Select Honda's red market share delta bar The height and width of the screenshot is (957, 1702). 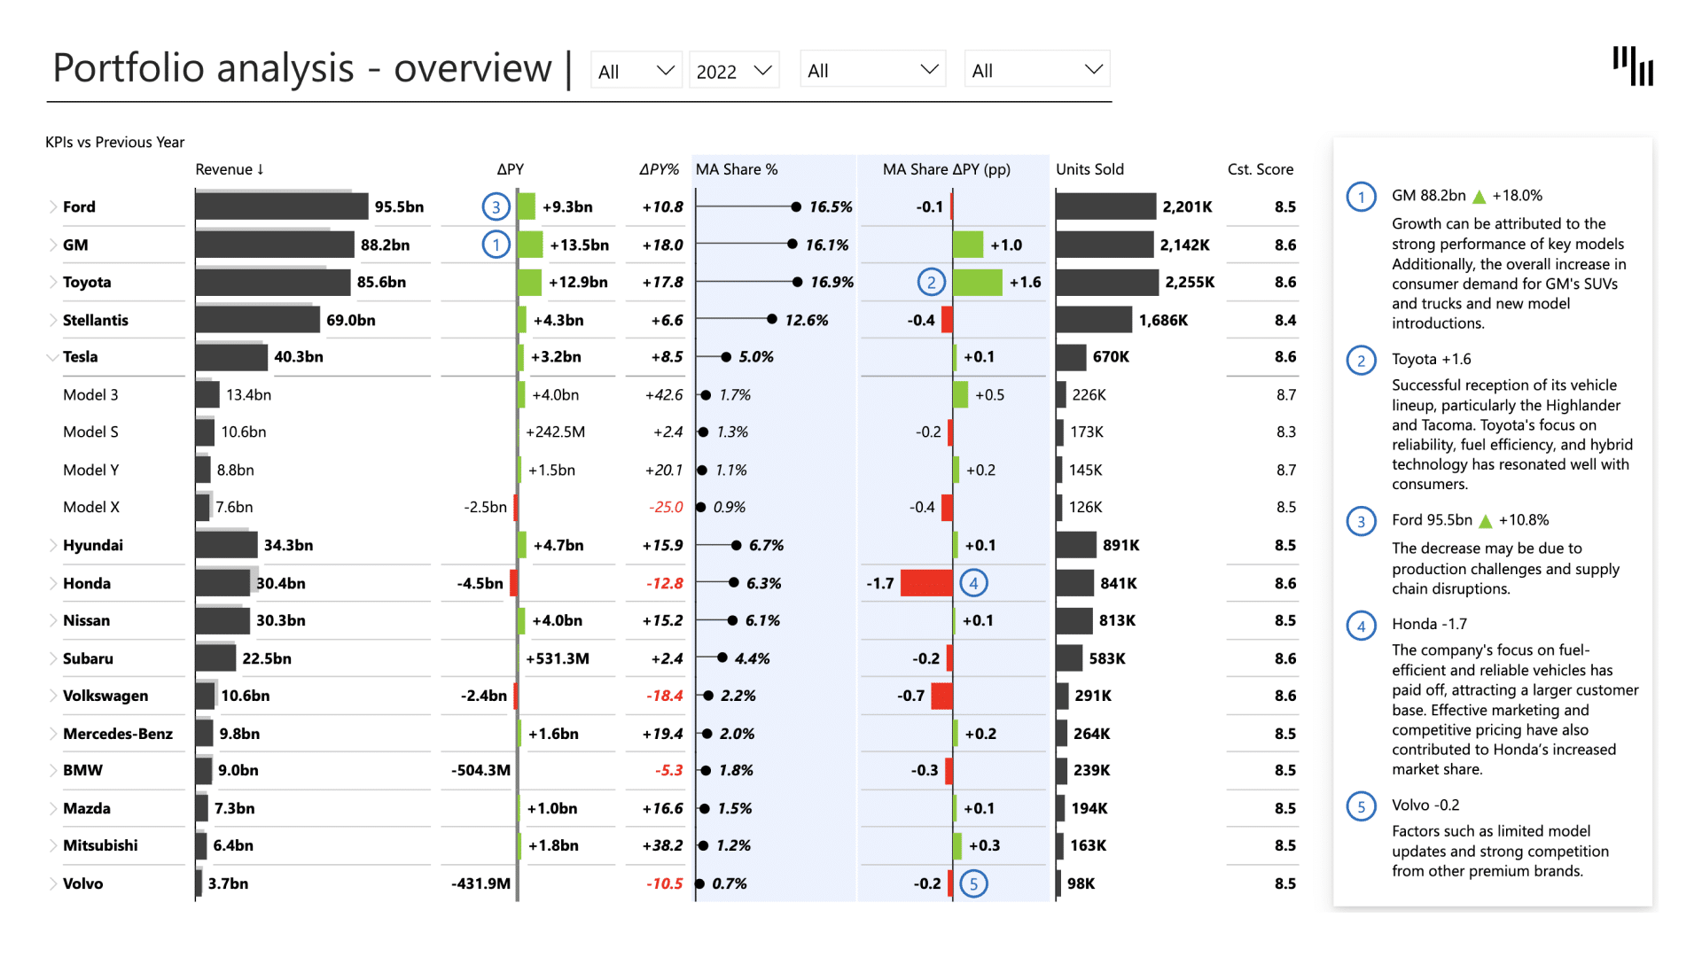point(925,583)
